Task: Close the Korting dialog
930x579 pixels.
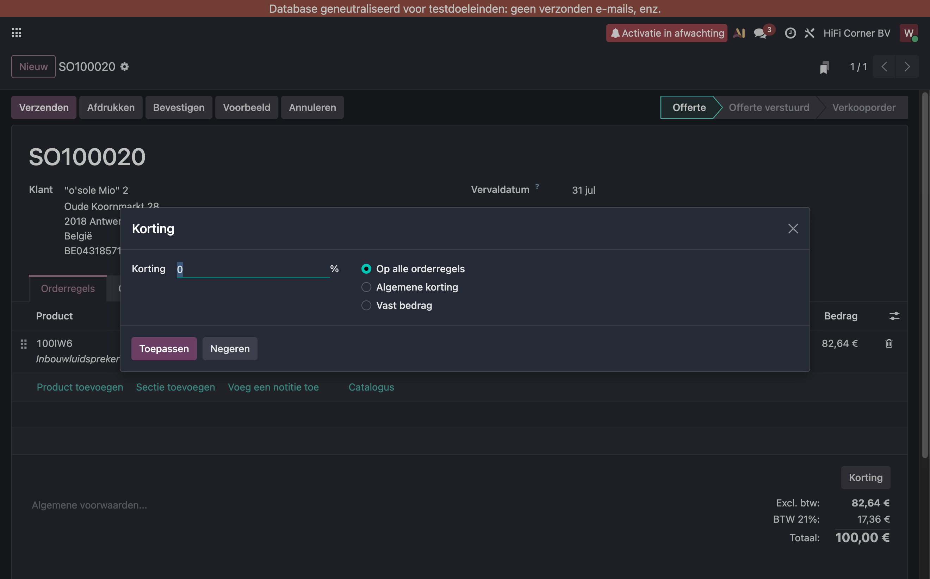Action: point(793,229)
